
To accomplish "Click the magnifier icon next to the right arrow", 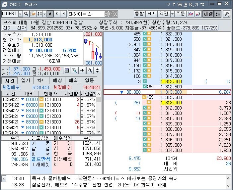I will coord(90,71).
